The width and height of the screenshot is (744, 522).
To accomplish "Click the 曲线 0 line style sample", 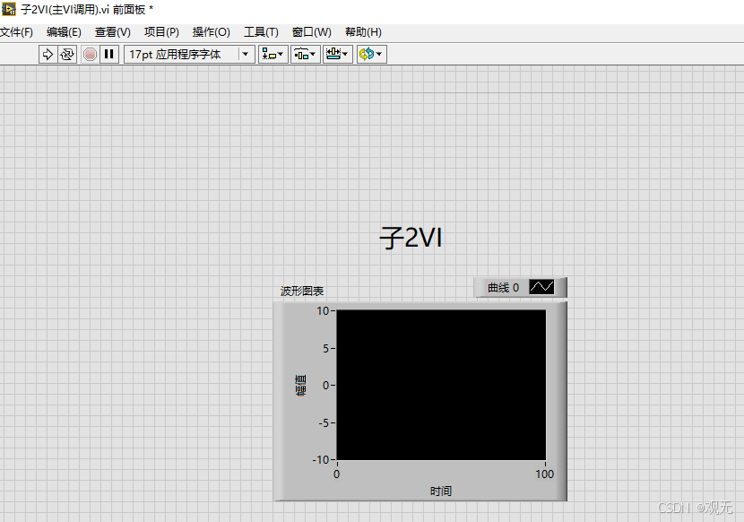I will click(x=543, y=286).
